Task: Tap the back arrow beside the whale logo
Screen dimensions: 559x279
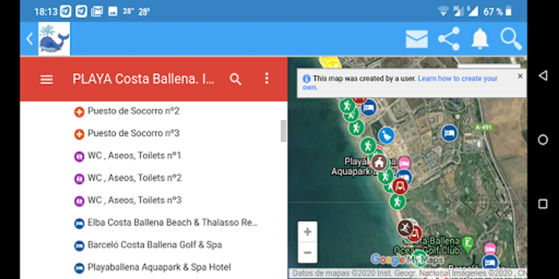Action: coord(30,39)
